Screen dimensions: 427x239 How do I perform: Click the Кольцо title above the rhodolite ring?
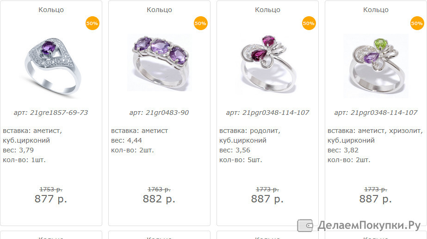pyautogui.click(x=267, y=10)
